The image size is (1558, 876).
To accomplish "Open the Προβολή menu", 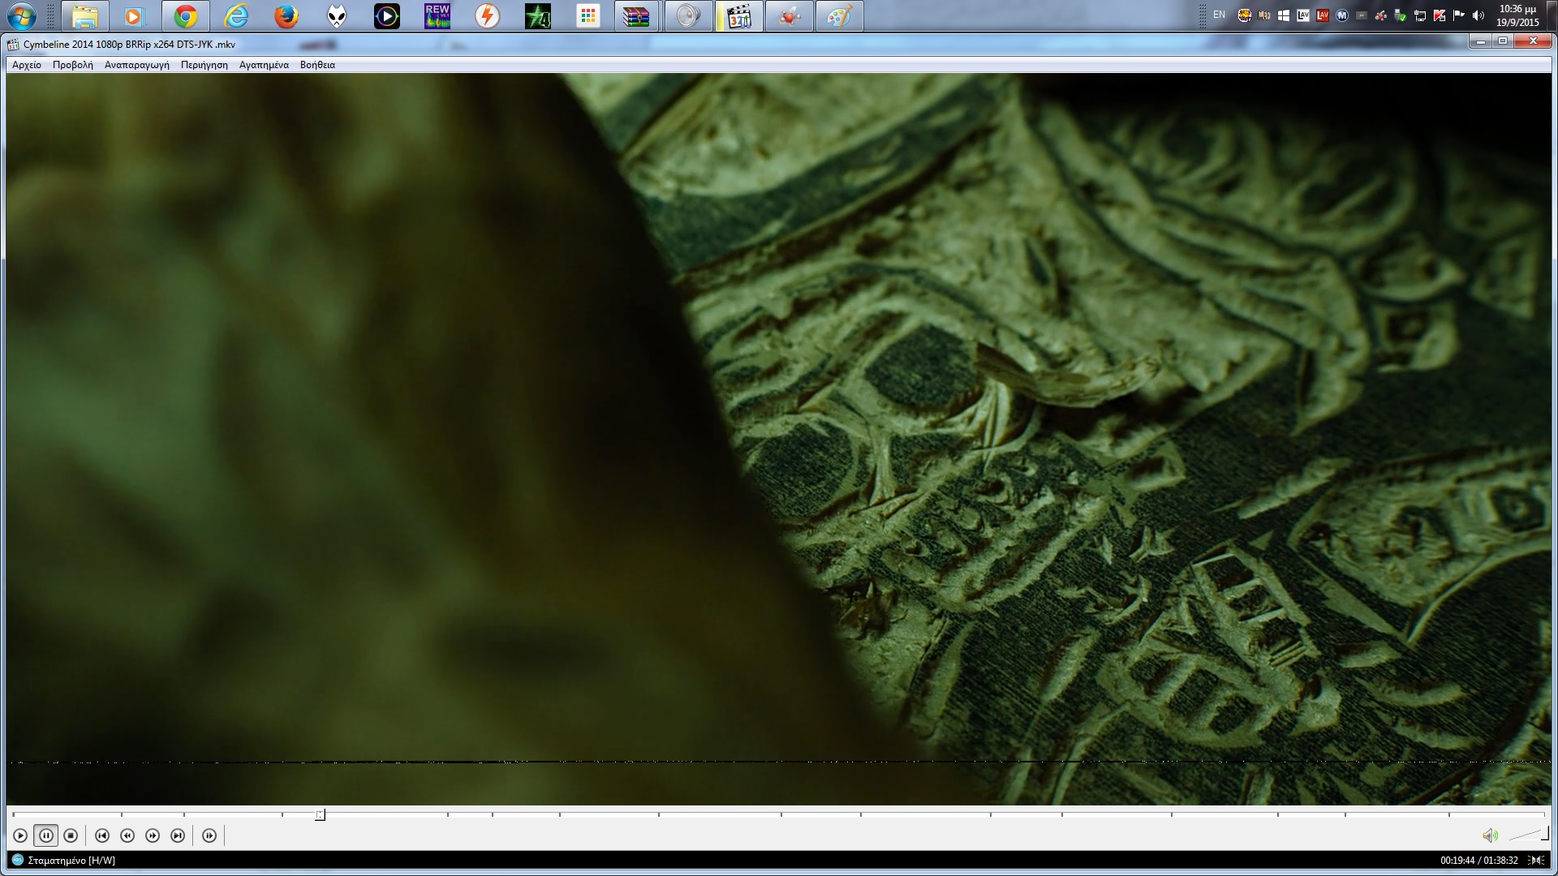I will point(73,65).
